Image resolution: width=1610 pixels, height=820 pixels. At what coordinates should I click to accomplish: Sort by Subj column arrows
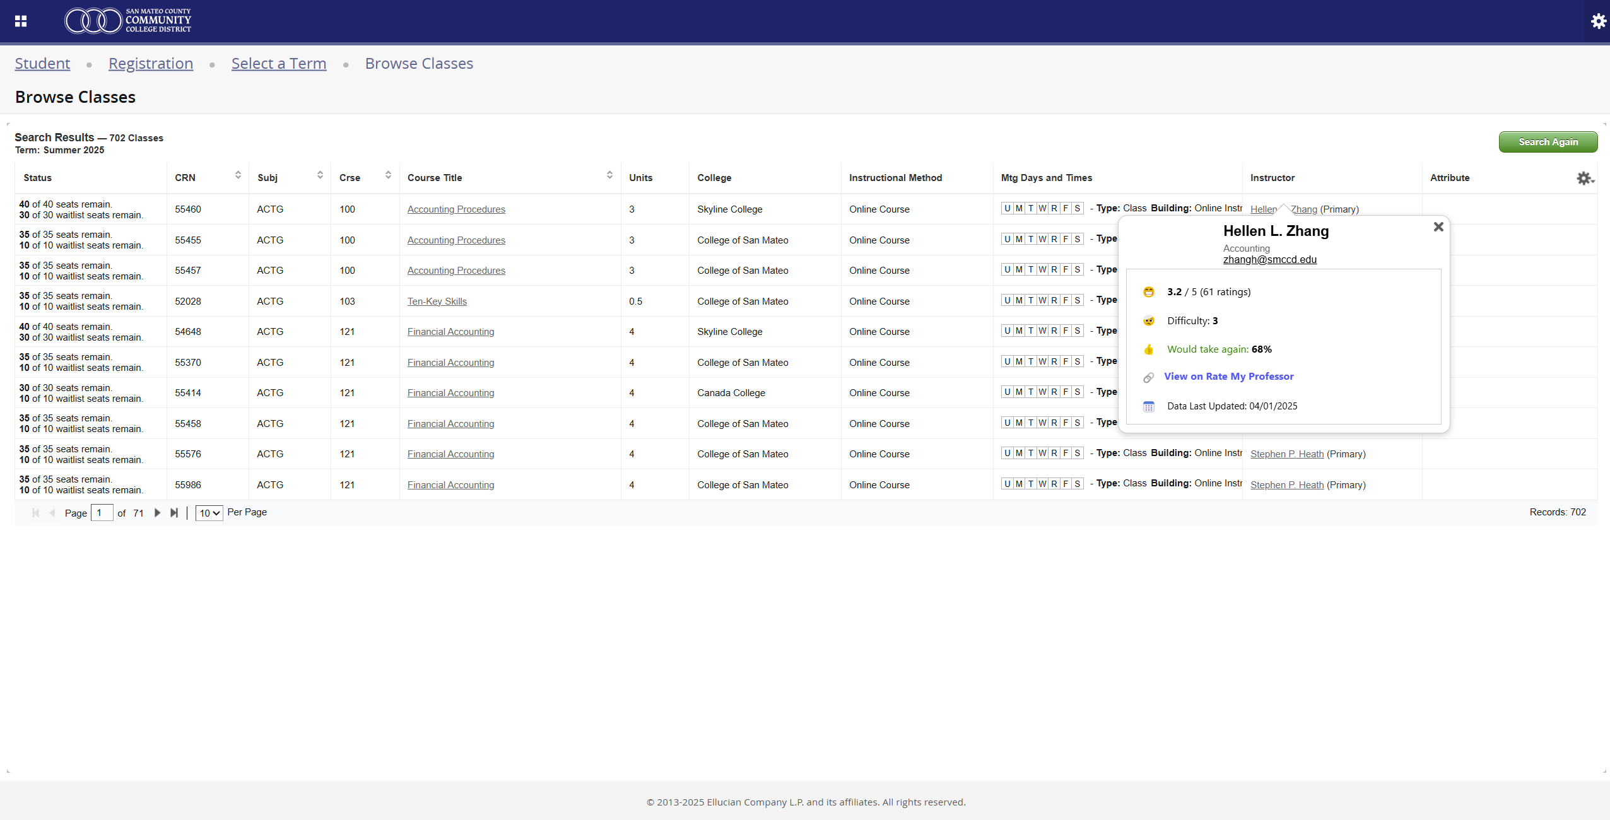click(x=320, y=175)
